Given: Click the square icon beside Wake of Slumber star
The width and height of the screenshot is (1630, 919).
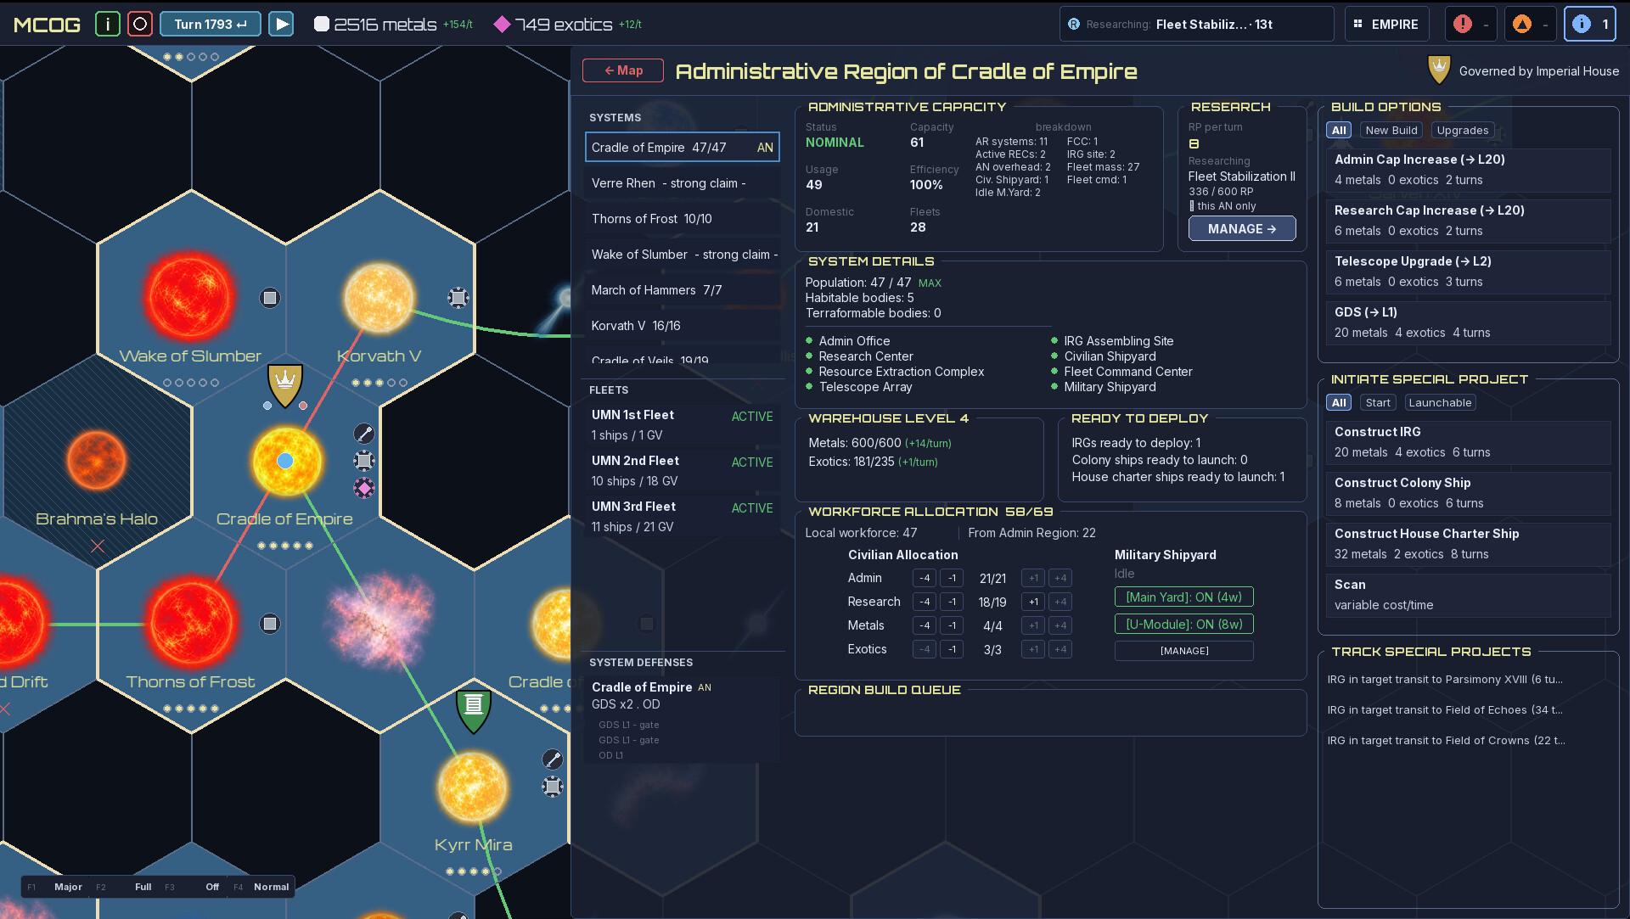Looking at the screenshot, I should click(270, 298).
